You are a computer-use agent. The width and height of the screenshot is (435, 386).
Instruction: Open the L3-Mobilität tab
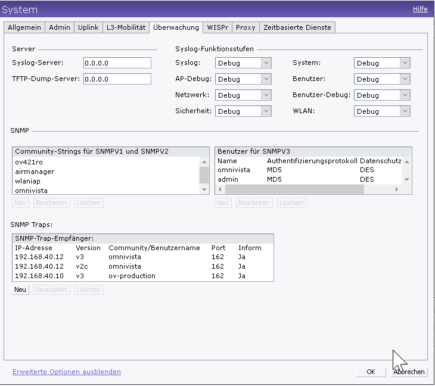[126, 27]
